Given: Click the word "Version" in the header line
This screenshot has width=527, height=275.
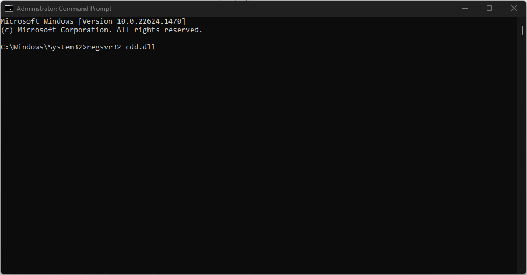Looking at the screenshot, I should pos(97,21).
